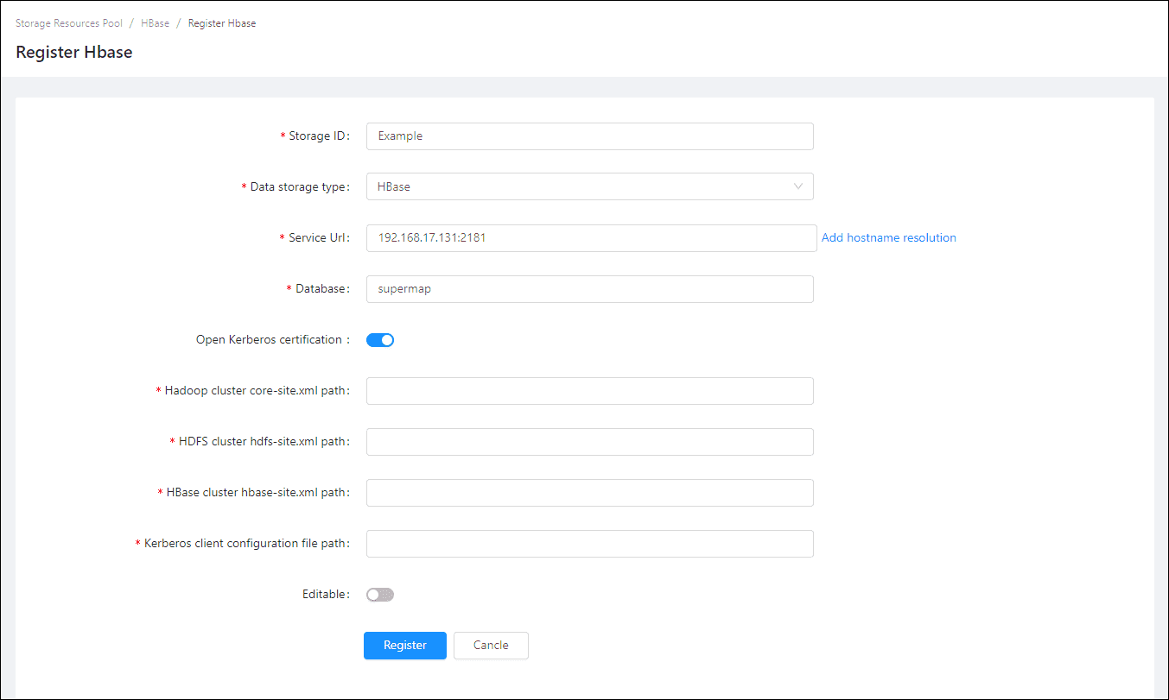The height and width of the screenshot is (700, 1169).
Task: Focus the Storage ID input field
Action: pyautogui.click(x=589, y=136)
